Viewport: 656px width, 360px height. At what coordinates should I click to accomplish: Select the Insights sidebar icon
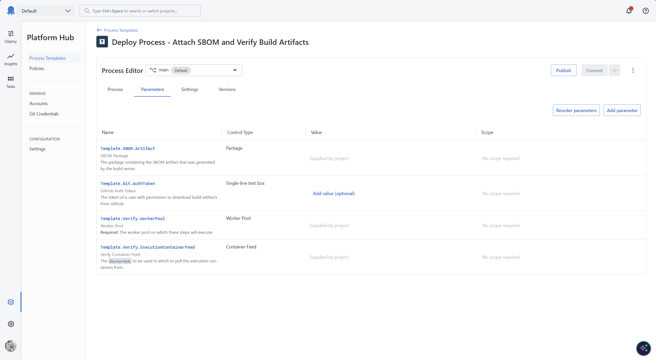pos(11,59)
